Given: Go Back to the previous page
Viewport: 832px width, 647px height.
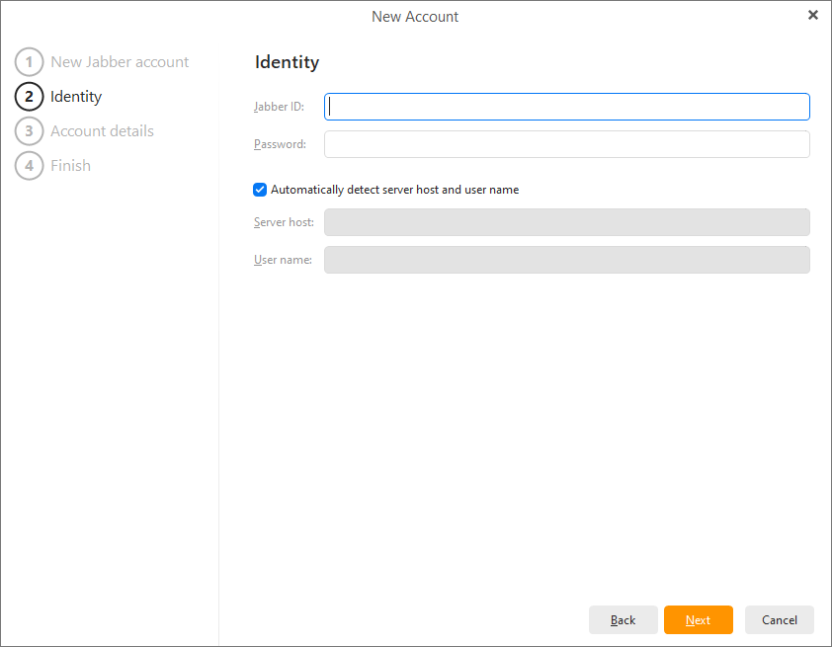Looking at the screenshot, I should click(623, 620).
